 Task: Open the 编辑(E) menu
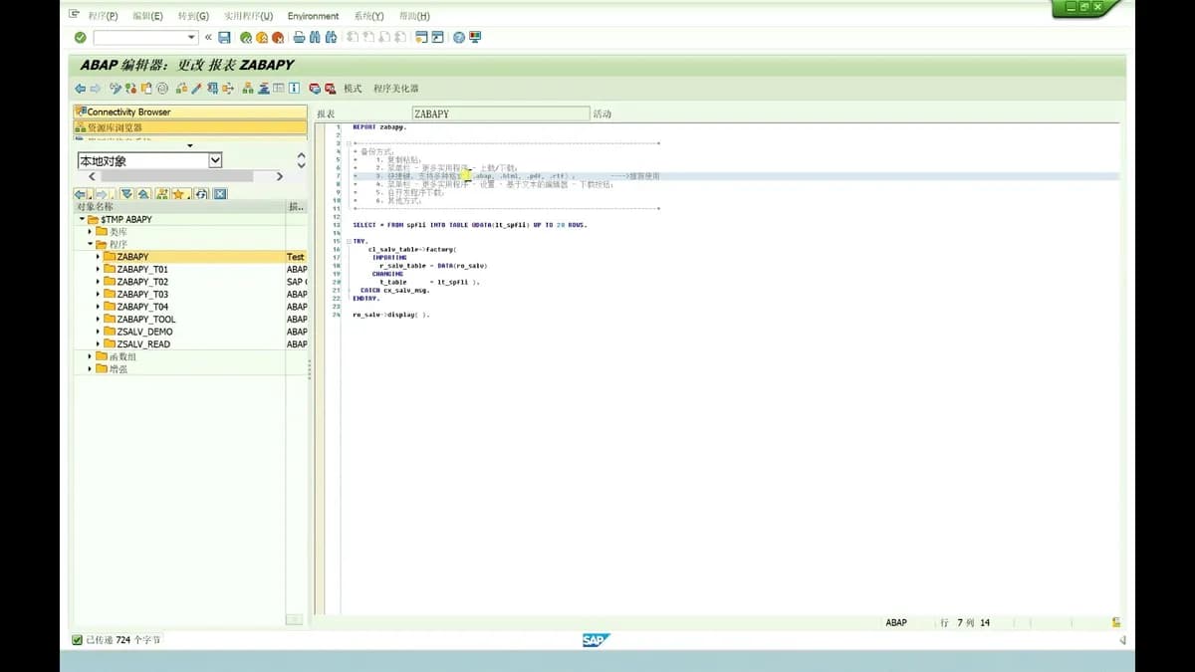[147, 16]
